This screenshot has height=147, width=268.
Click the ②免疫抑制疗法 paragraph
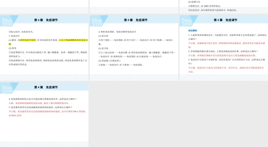pyautogui.click(x=48, y=62)
